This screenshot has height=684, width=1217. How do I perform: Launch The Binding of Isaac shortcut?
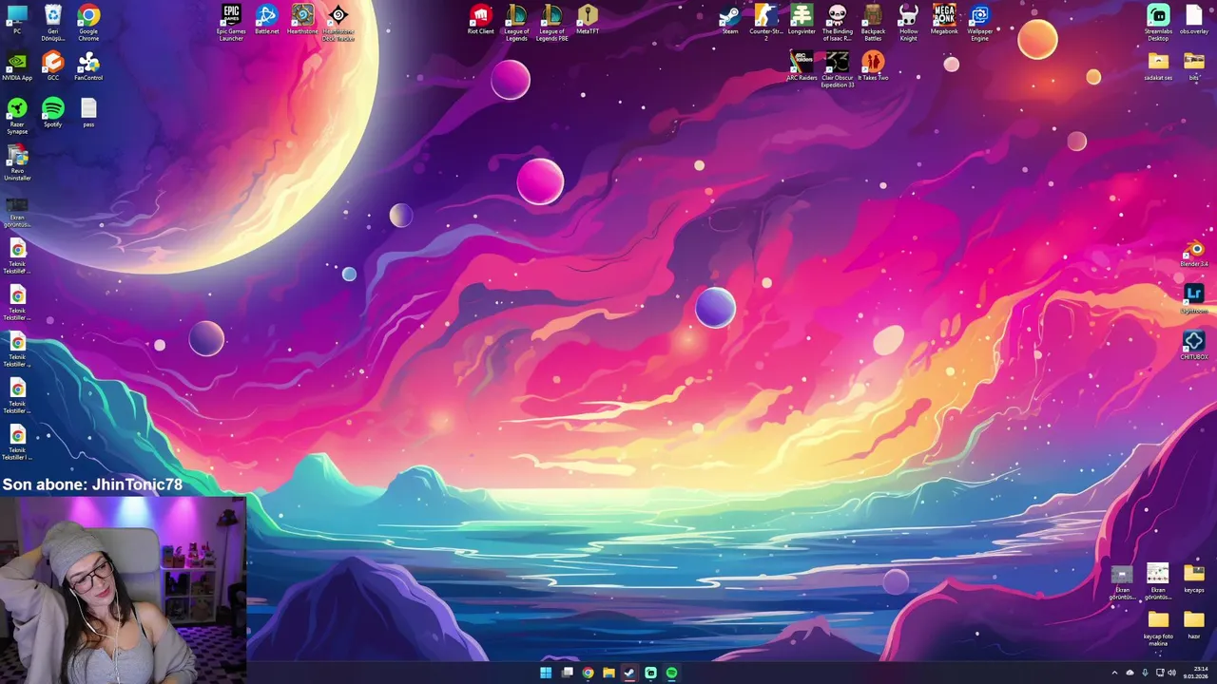tap(838, 22)
